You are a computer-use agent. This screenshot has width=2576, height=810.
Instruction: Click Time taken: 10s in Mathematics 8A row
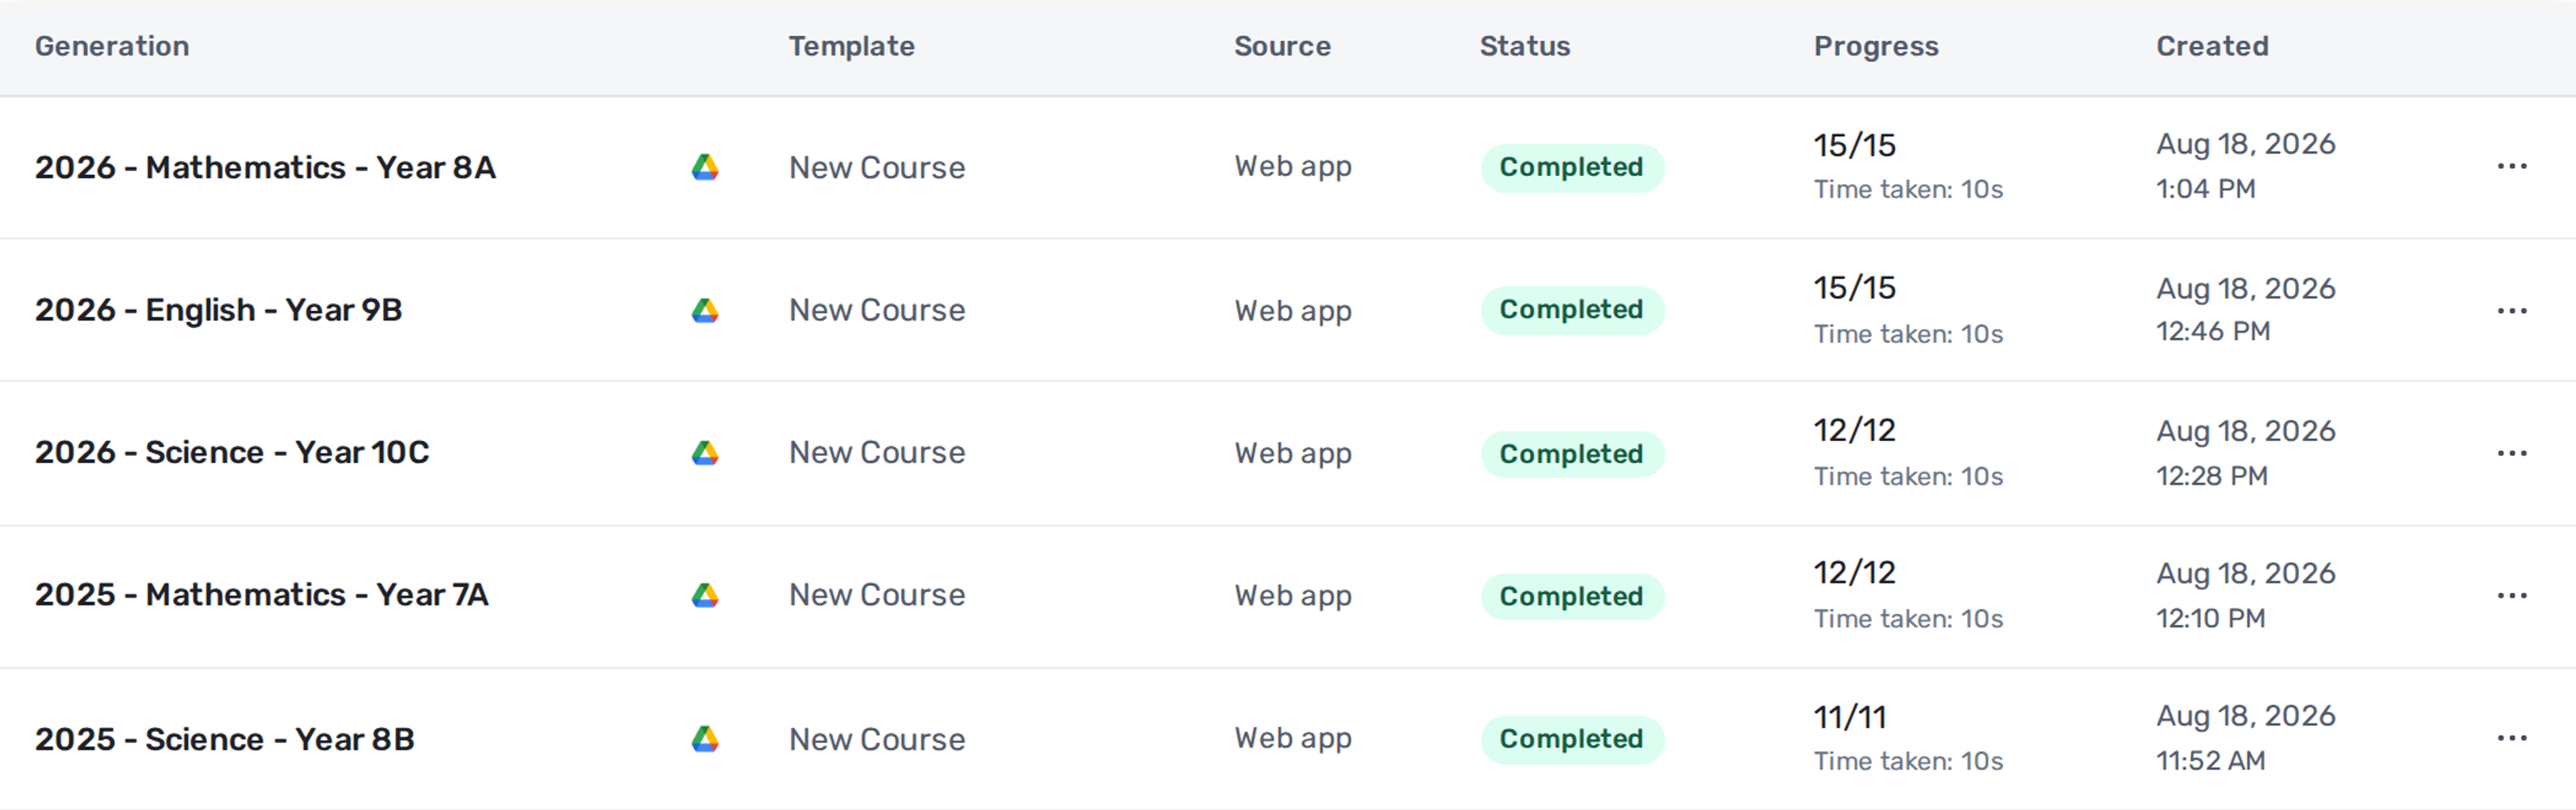point(1909,190)
